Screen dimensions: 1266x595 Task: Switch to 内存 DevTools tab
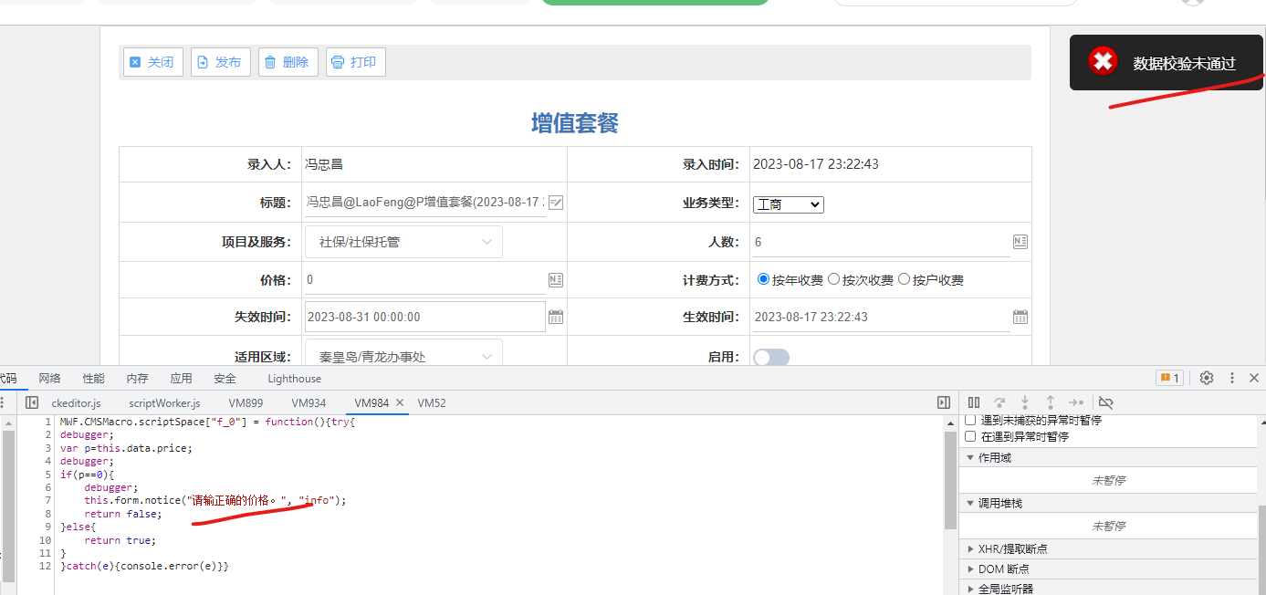137,379
